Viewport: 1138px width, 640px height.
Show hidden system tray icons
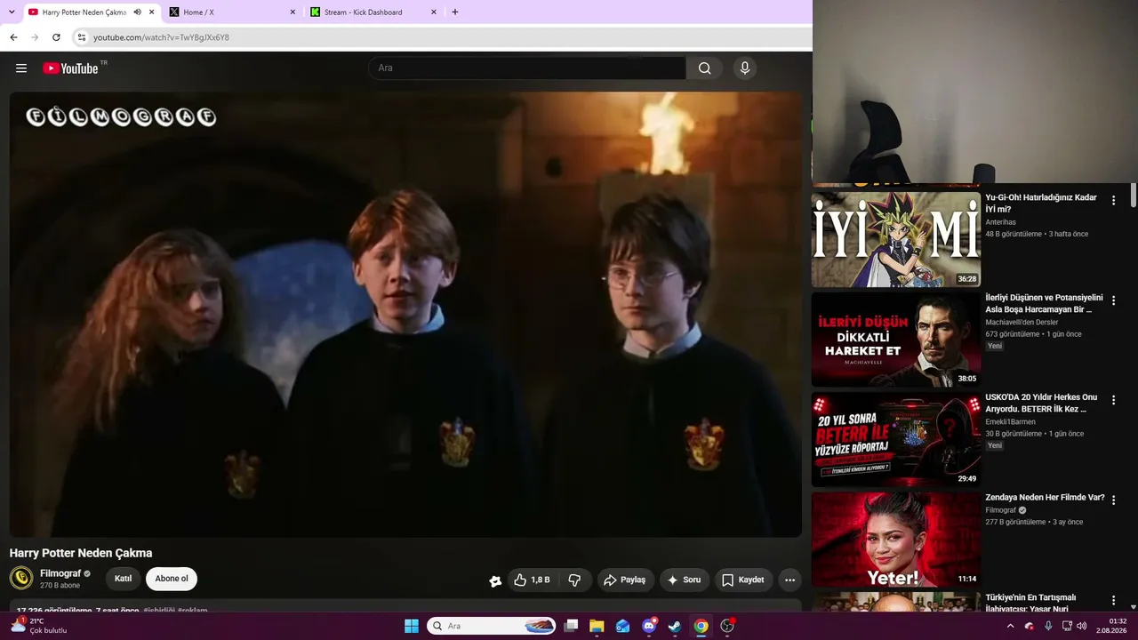1010,626
